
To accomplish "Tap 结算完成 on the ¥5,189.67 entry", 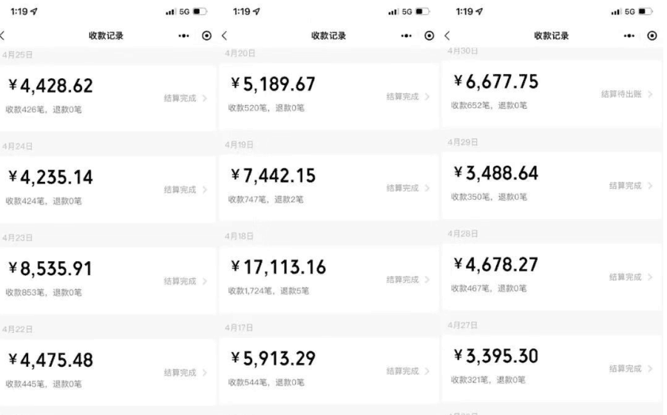I will click(x=402, y=97).
